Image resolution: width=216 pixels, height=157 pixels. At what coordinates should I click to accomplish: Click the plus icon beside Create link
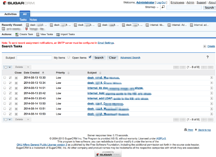click(205, 46)
